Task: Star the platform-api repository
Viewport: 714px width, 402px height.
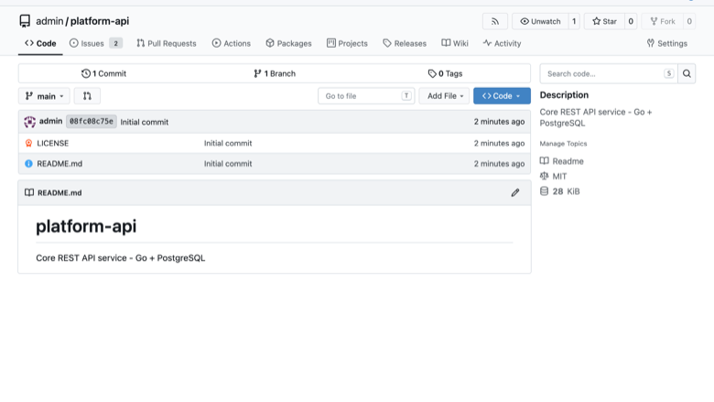Action: tap(604, 21)
